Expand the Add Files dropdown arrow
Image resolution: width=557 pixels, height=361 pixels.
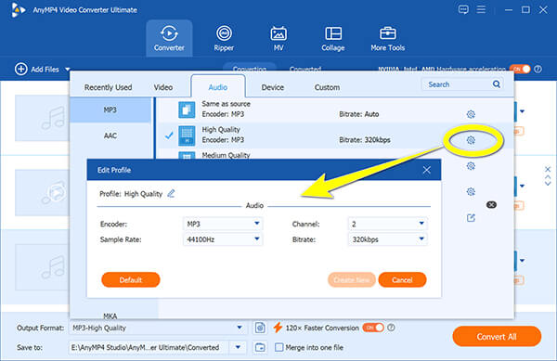click(x=68, y=70)
